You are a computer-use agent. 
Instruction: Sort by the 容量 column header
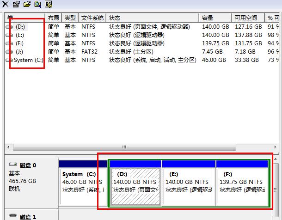point(215,18)
